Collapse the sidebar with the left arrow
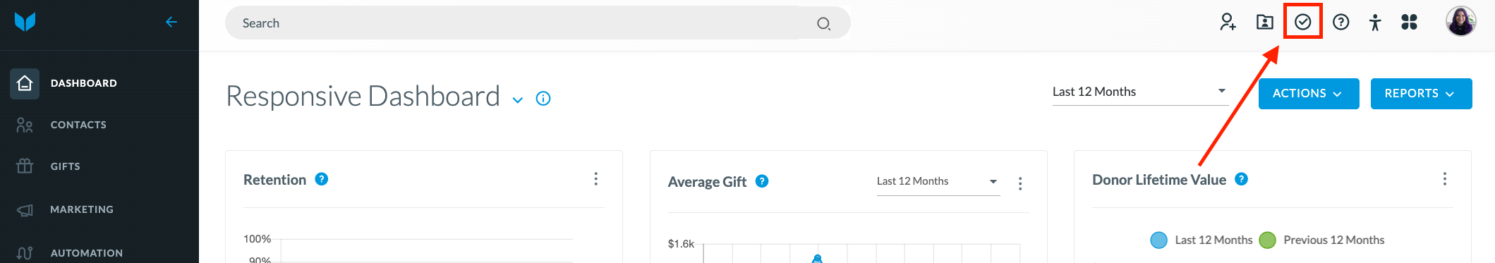 tap(171, 22)
